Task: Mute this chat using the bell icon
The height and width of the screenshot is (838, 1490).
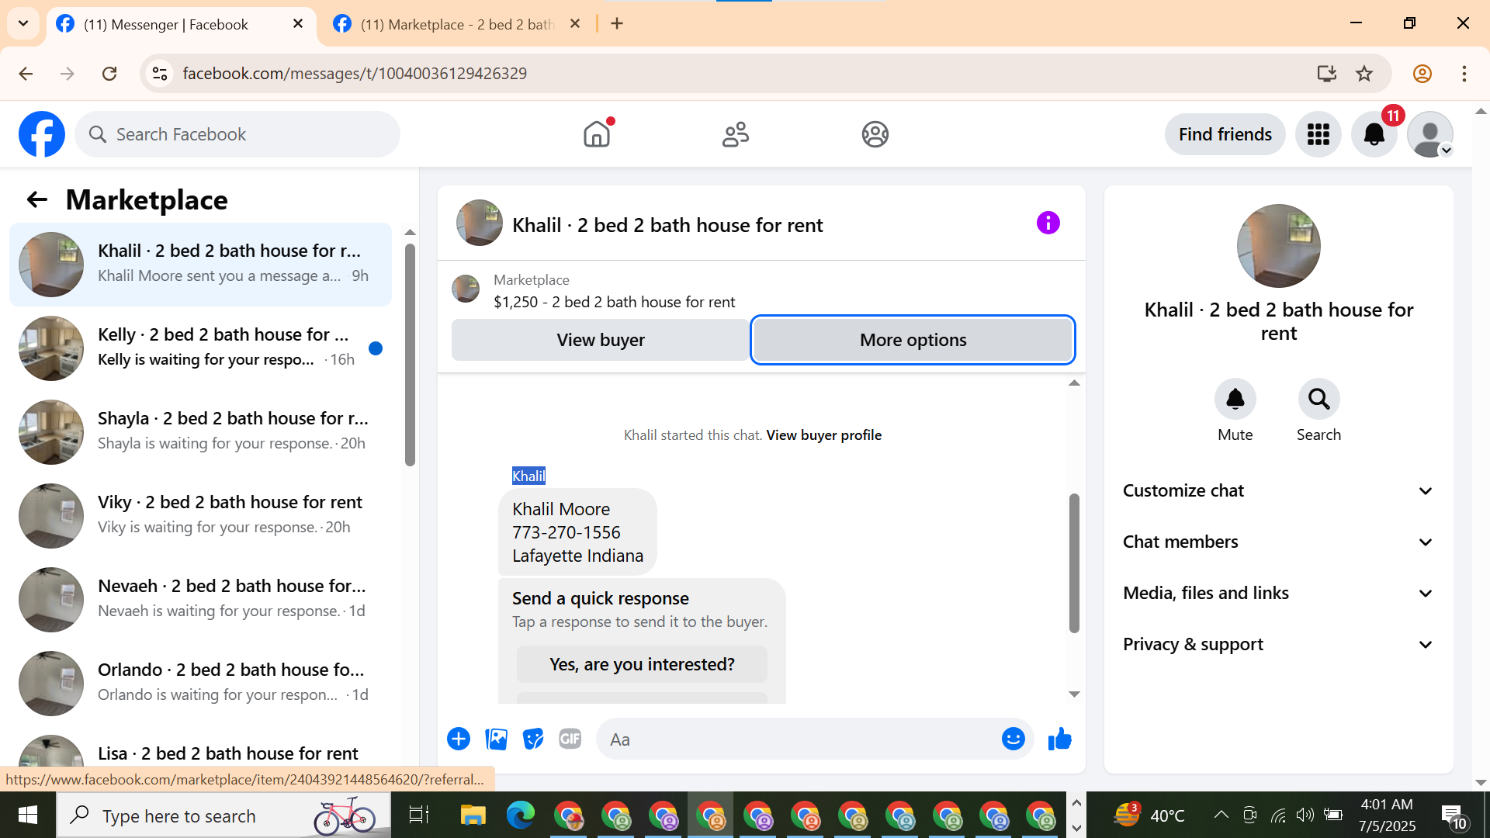Action: [x=1235, y=399]
